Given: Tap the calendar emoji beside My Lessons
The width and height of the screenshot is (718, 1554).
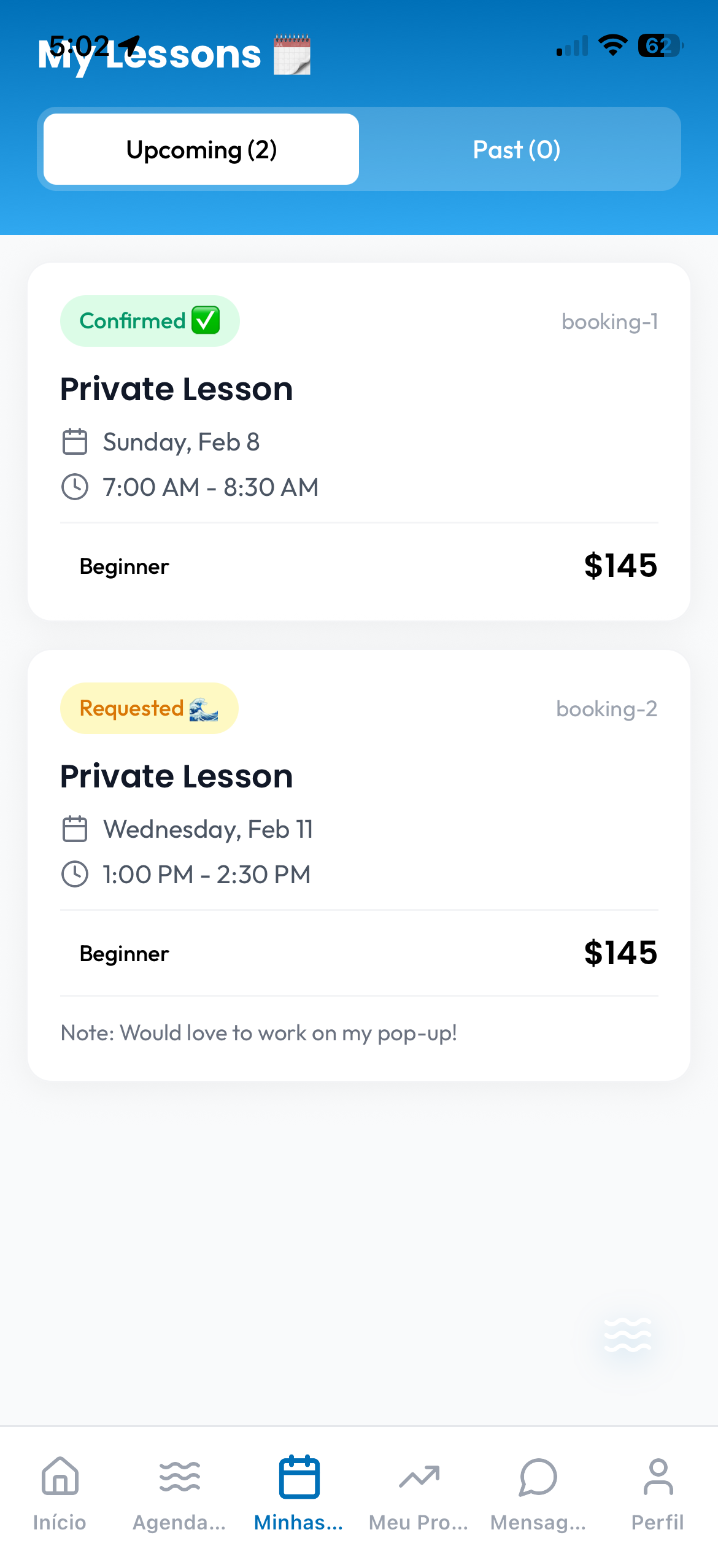Looking at the screenshot, I should (x=292, y=55).
